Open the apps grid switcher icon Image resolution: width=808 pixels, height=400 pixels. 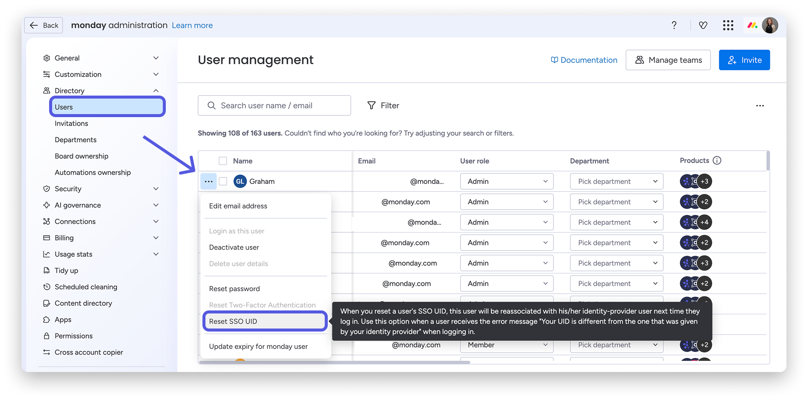click(728, 25)
